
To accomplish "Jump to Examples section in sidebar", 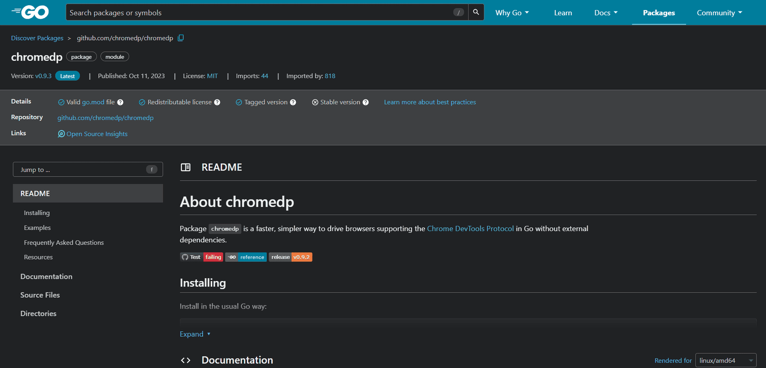I will (37, 228).
